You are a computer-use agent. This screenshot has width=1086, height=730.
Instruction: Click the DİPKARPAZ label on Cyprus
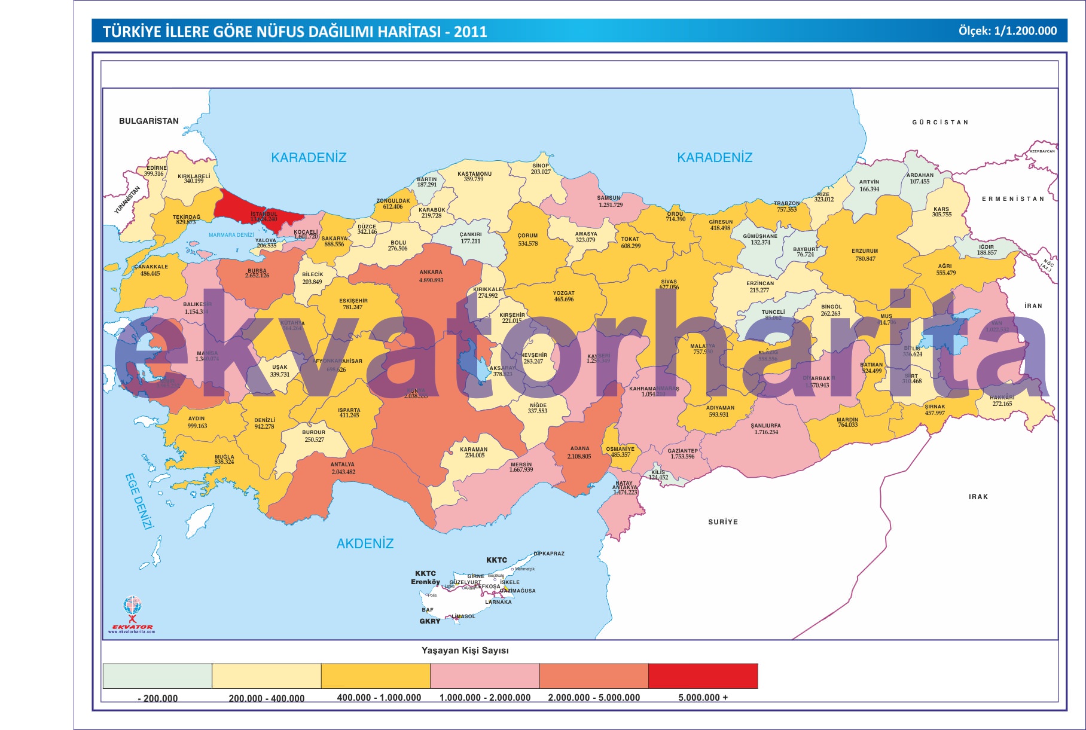[549, 554]
